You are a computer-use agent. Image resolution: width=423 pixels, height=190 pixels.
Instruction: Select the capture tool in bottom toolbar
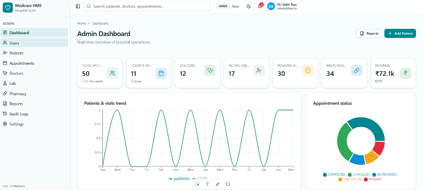tap(197, 184)
